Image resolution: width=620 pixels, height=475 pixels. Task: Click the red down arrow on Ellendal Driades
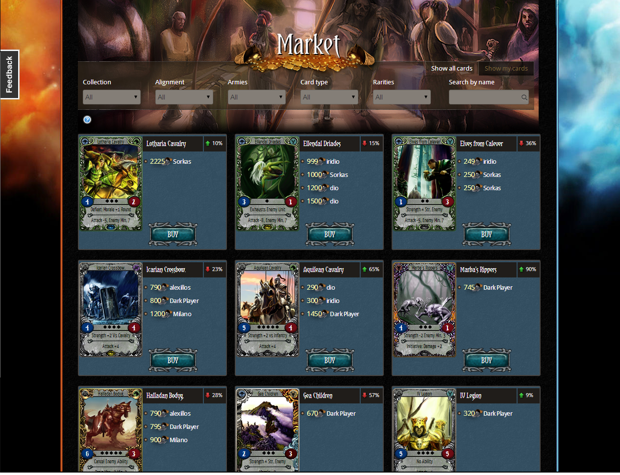click(365, 144)
